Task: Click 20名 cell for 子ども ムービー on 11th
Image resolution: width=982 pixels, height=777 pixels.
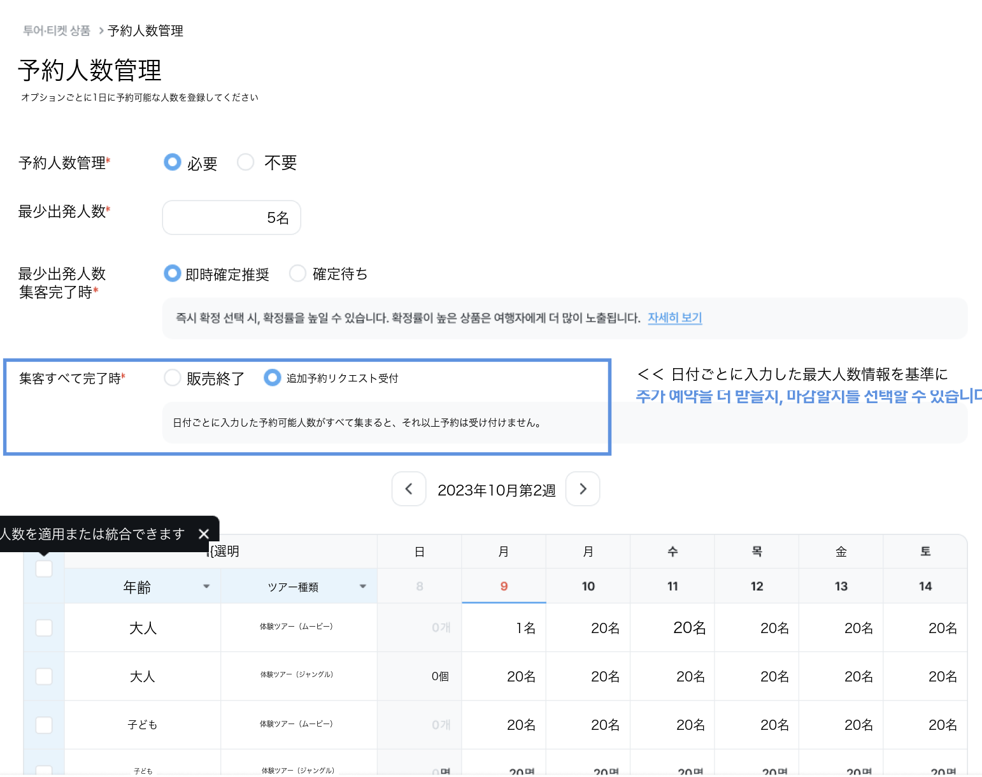Action: coord(672,725)
